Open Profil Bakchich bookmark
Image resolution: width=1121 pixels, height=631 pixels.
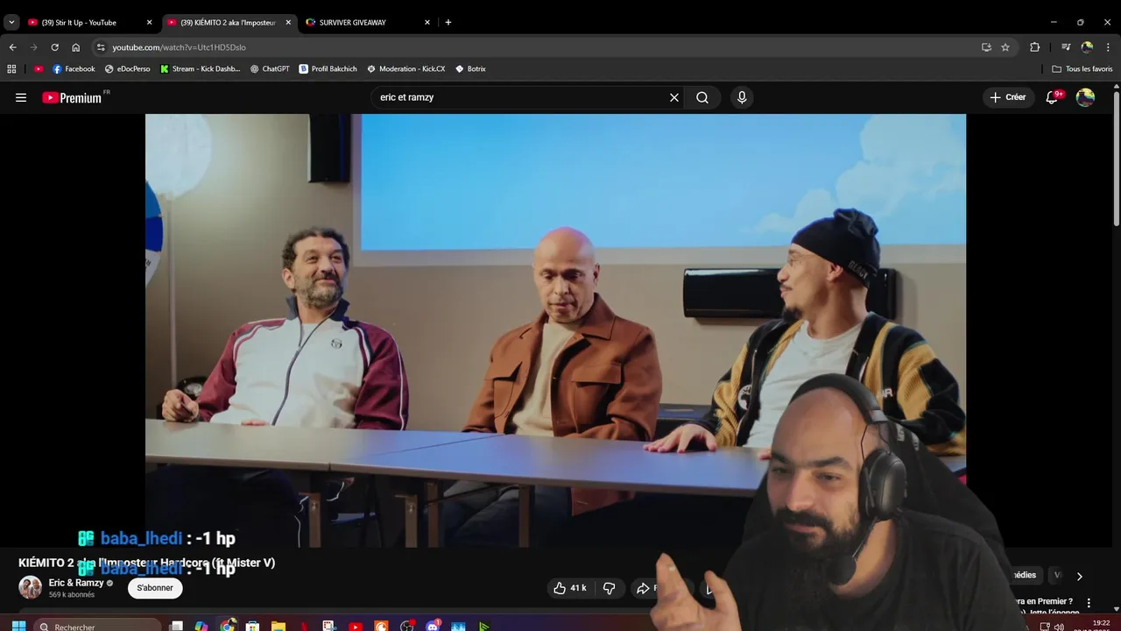328,68
